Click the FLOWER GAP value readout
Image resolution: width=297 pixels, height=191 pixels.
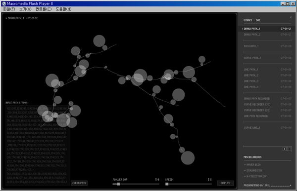coord(157,180)
